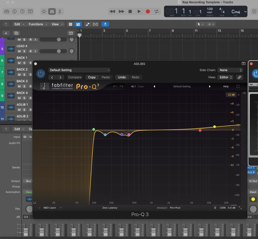This screenshot has height=239, width=258.
Task: Toggle the Pro-Q 3 plugin power button
Action: [x=41, y=74]
